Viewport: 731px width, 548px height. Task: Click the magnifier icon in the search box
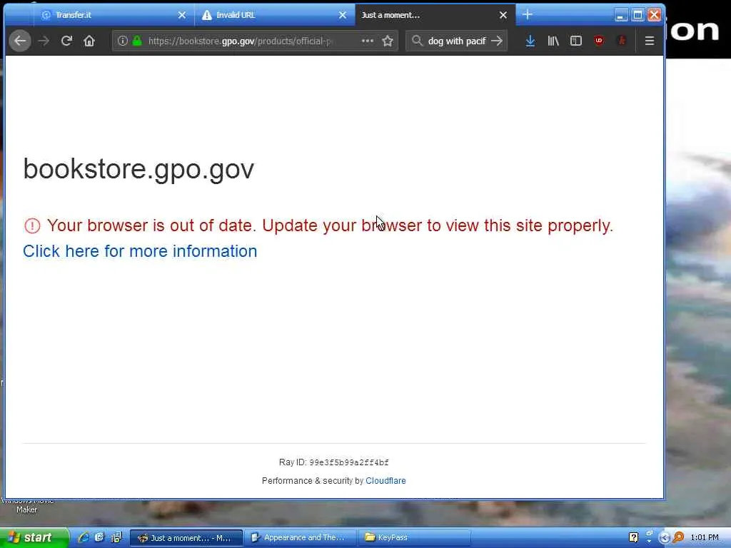tap(417, 41)
